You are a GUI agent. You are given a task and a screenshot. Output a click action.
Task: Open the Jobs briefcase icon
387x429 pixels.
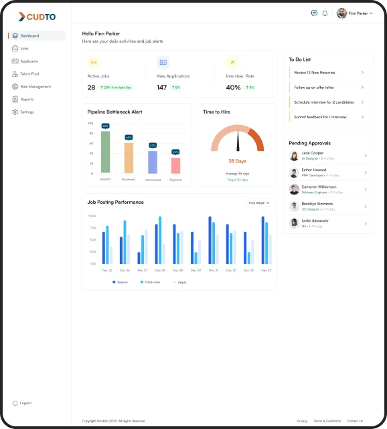[x=15, y=48]
